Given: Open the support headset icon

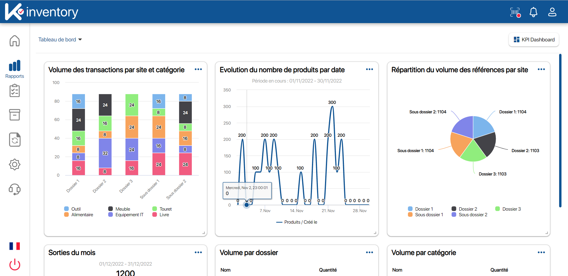Looking at the screenshot, I should pos(15,189).
